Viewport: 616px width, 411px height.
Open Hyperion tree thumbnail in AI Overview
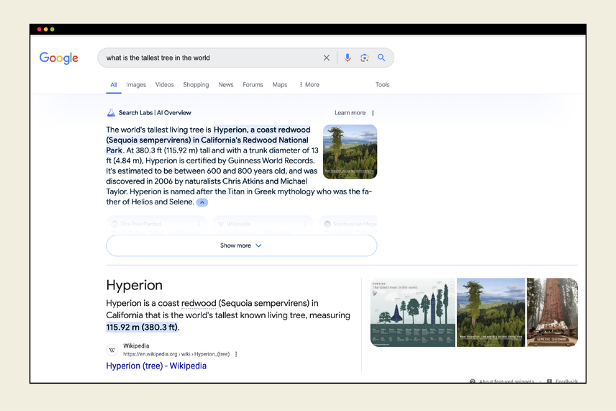point(350,152)
